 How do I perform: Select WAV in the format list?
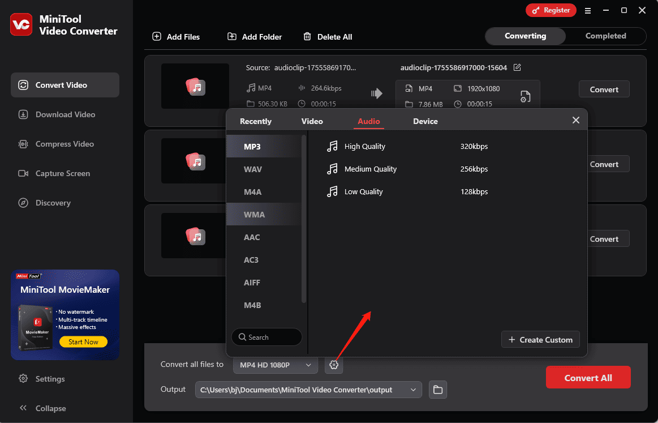[264, 169]
